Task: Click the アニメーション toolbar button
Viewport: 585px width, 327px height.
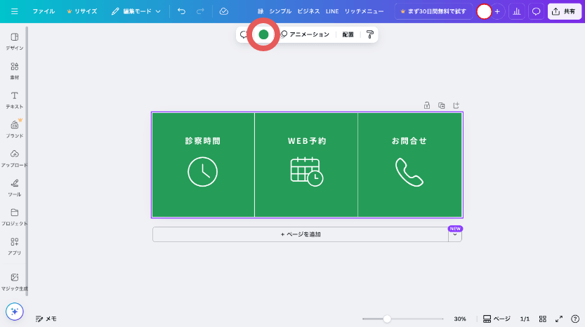Action: (x=305, y=34)
